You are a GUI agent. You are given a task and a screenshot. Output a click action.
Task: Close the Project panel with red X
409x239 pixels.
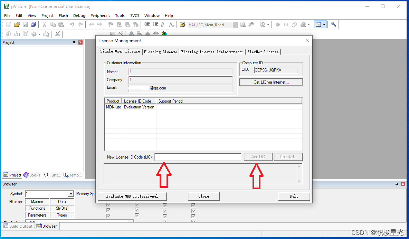pyautogui.click(x=80, y=42)
